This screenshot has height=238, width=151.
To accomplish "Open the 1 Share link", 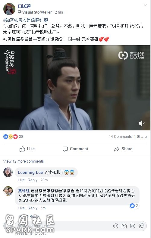I will coord(140,137).
